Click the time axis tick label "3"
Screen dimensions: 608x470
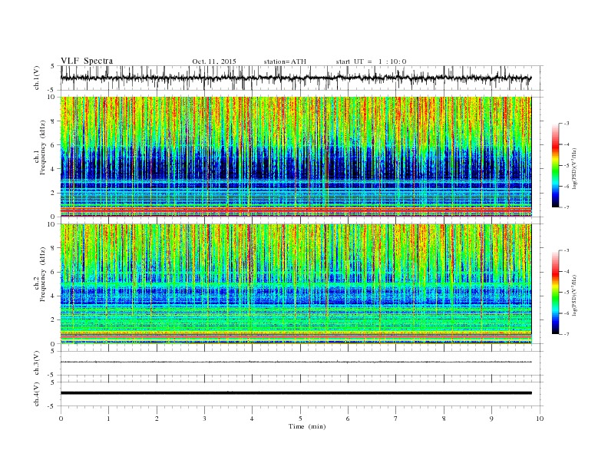pyautogui.click(x=204, y=419)
